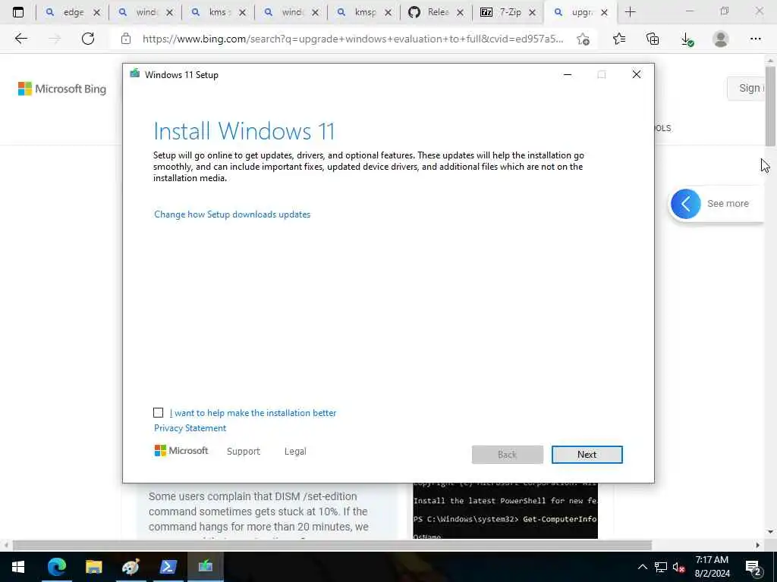Close the active 'upgr' tab
Viewport: 777px width, 582px height.
(604, 12)
